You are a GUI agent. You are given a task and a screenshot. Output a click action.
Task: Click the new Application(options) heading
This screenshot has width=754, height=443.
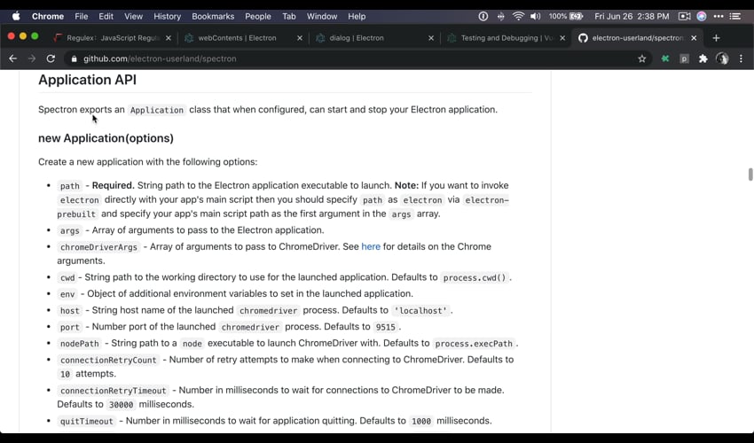point(106,138)
